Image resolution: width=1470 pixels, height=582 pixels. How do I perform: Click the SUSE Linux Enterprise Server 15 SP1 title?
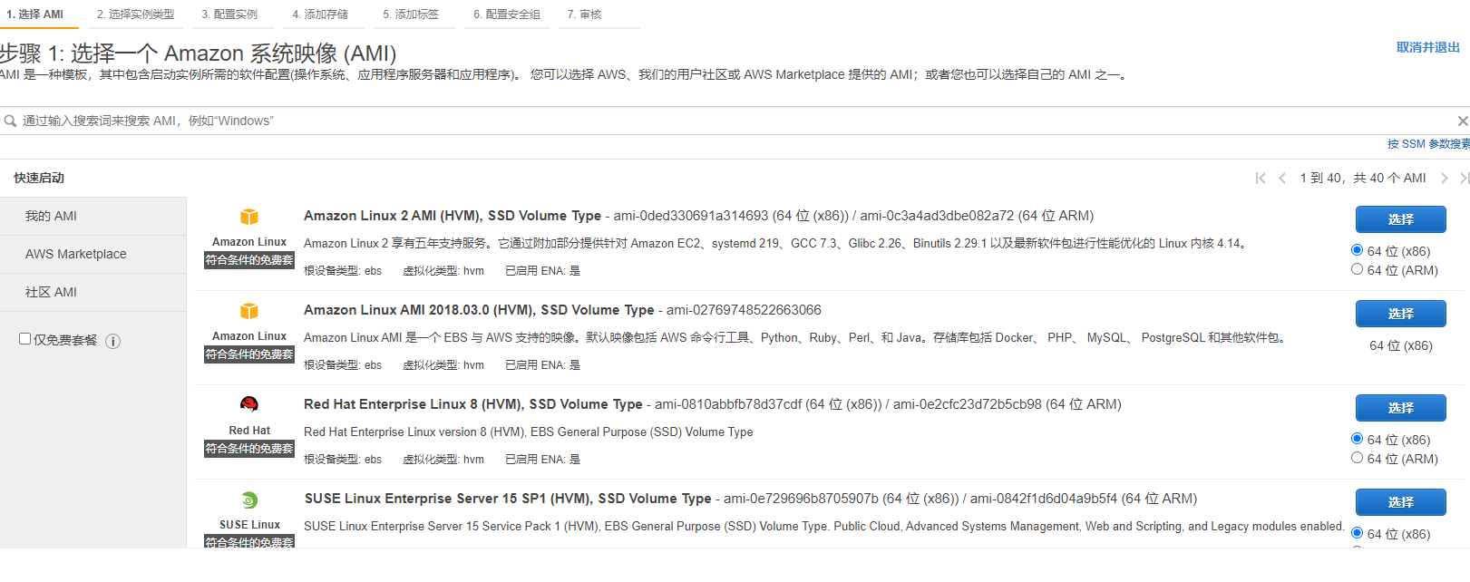click(508, 499)
